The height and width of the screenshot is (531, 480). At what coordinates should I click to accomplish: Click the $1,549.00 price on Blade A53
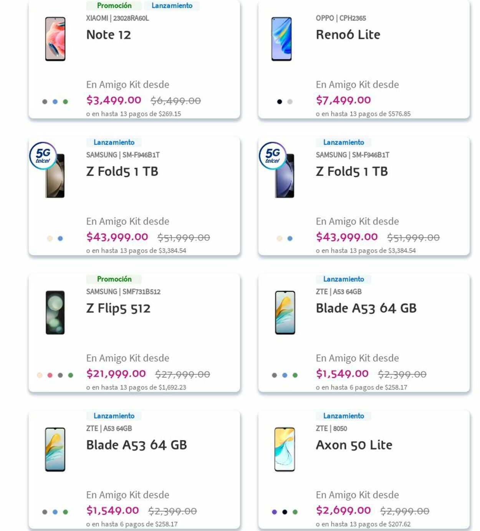coord(342,373)
